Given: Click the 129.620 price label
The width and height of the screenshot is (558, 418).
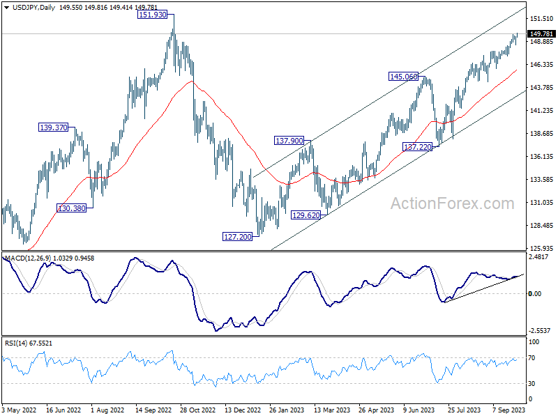Looking at the screenshot, I should coord(306,215).
